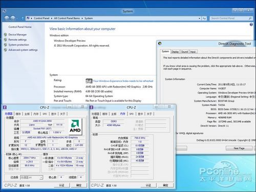Expand the arrow after Control Panel breadcrumb
The height and width of the screenshot is (192, 256).
click(52, 18)
